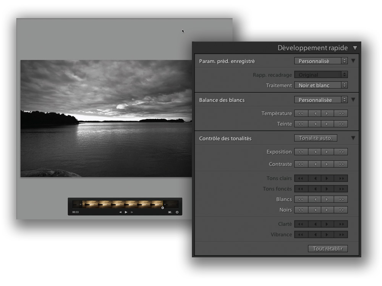The image size is (382, 286).
Task: Decrease Tons clairs by a small step
Action: (314, 178)
